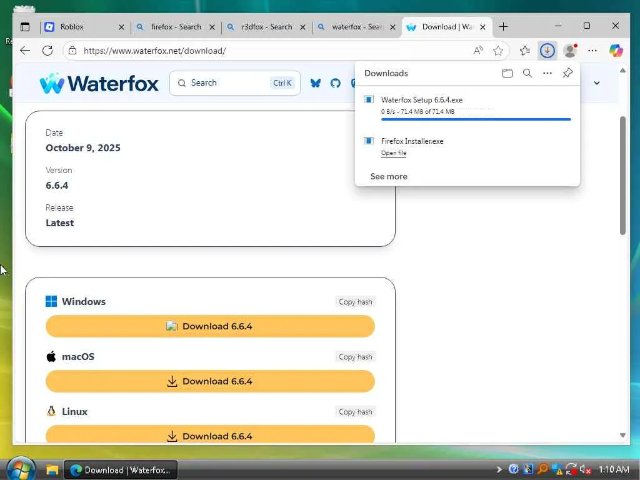The width and height of the screenshot is (640, 480).
Task: Download 6.6.4 for Windows
Action: point(210,326)
